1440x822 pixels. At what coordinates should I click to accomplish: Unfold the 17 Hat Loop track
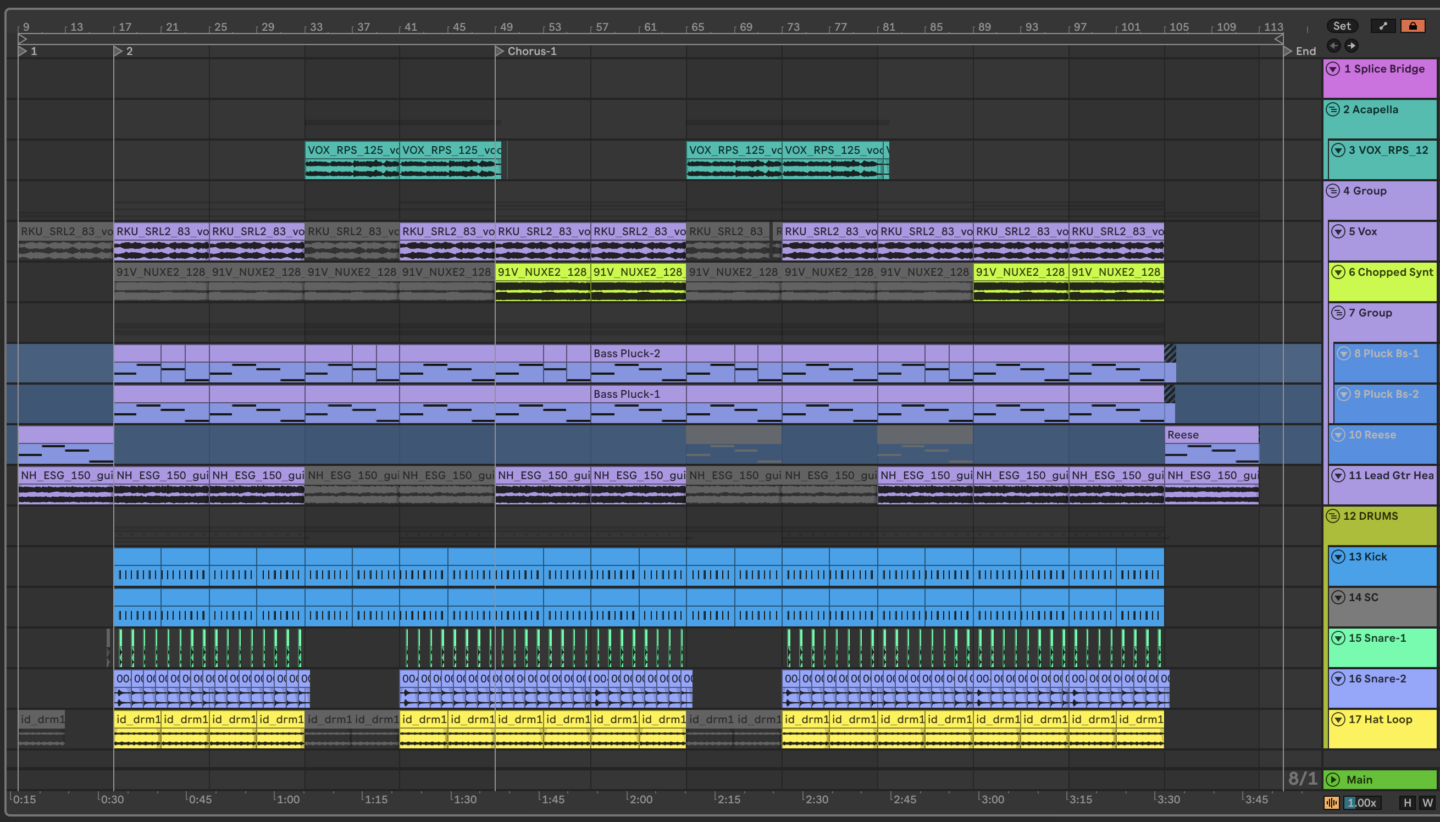coord(1338,719)
